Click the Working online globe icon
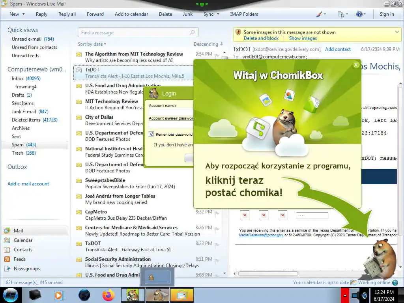 [x=395, y=282]
